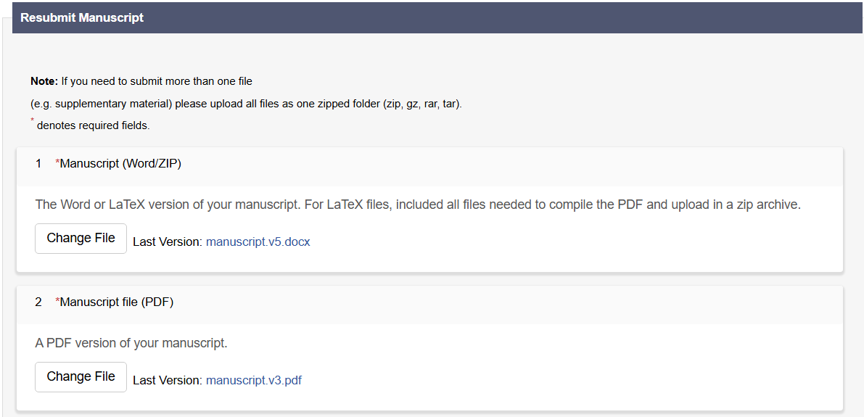
Task: Click 'Last Version:' label beside manuscript.v5.docx
Action: click(167, 242)
